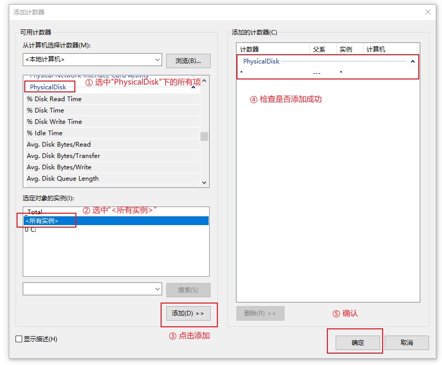Viewport: 442px width, 365px height.
Task: Open the instance search combo box
Action: click(x=92, y=289)
